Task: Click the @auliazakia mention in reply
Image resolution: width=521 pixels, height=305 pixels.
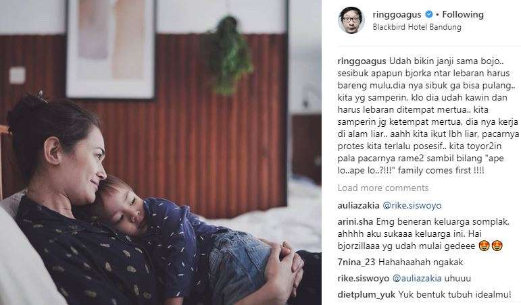Action: tap(417, 278)
